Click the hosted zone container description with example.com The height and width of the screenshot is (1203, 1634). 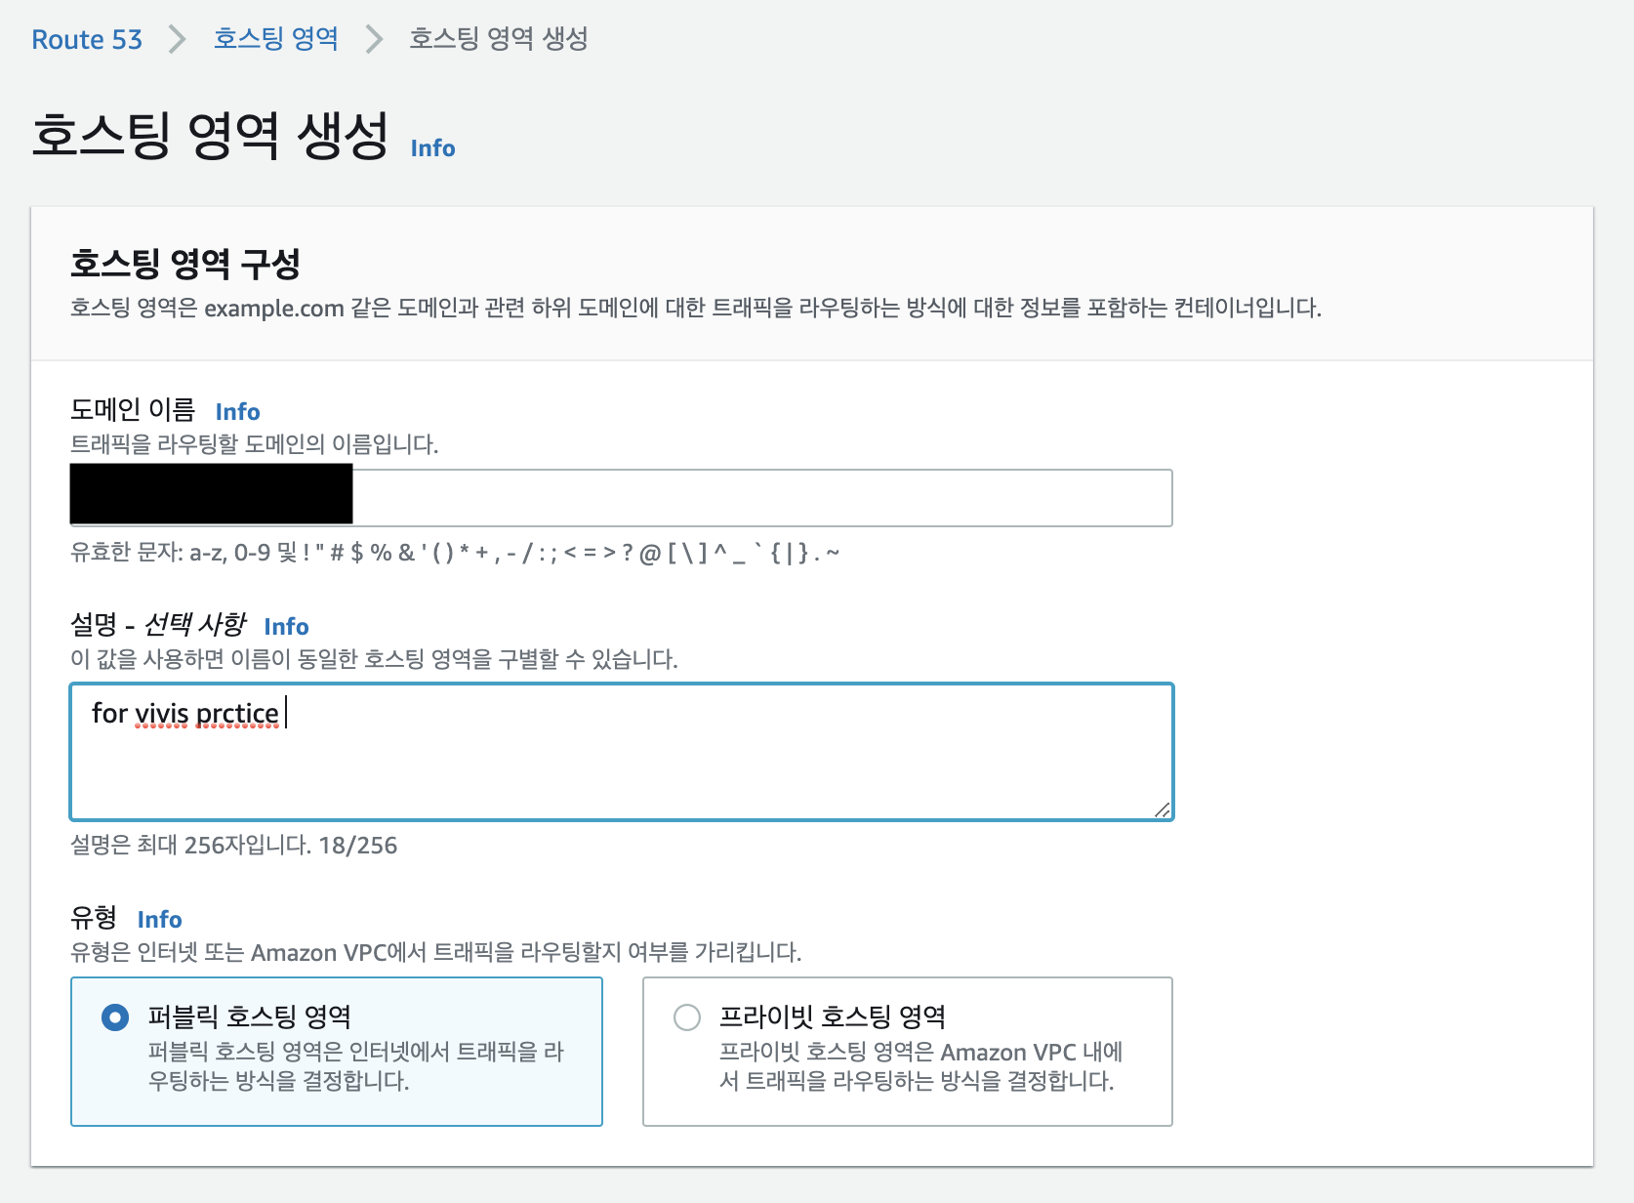point(696,308)
